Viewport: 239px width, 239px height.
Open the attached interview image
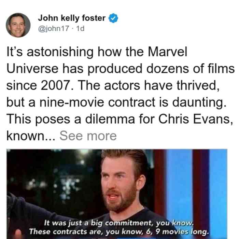(x=117, y=194)
